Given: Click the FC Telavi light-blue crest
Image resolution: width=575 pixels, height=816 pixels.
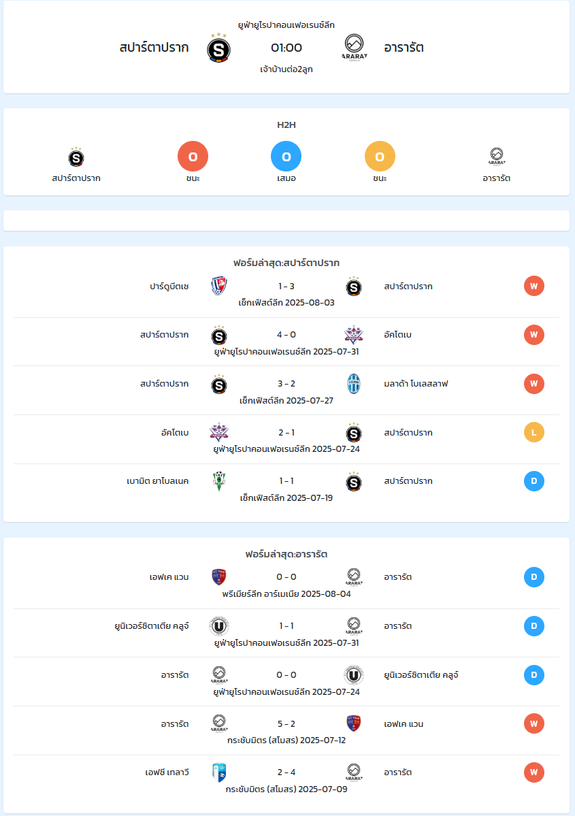Looking at the screenshot, I should 219,772.
